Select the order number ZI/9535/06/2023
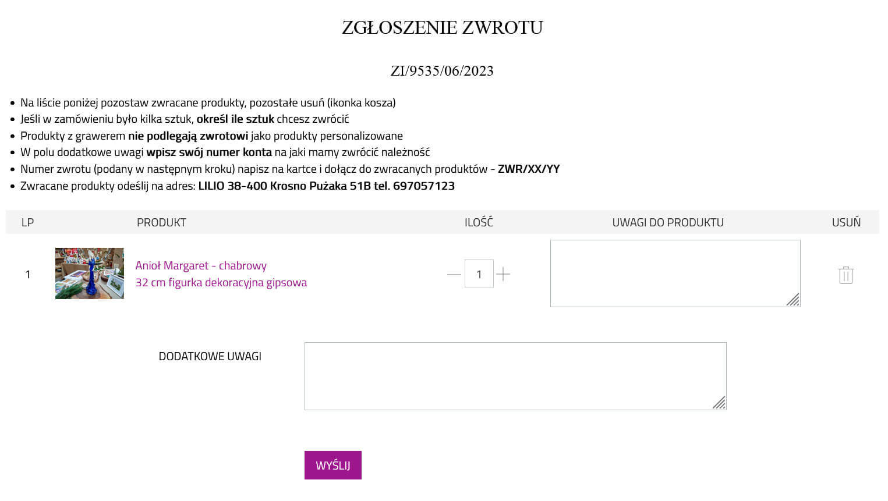This screenshot has width=888, height=501. [441, 70]
